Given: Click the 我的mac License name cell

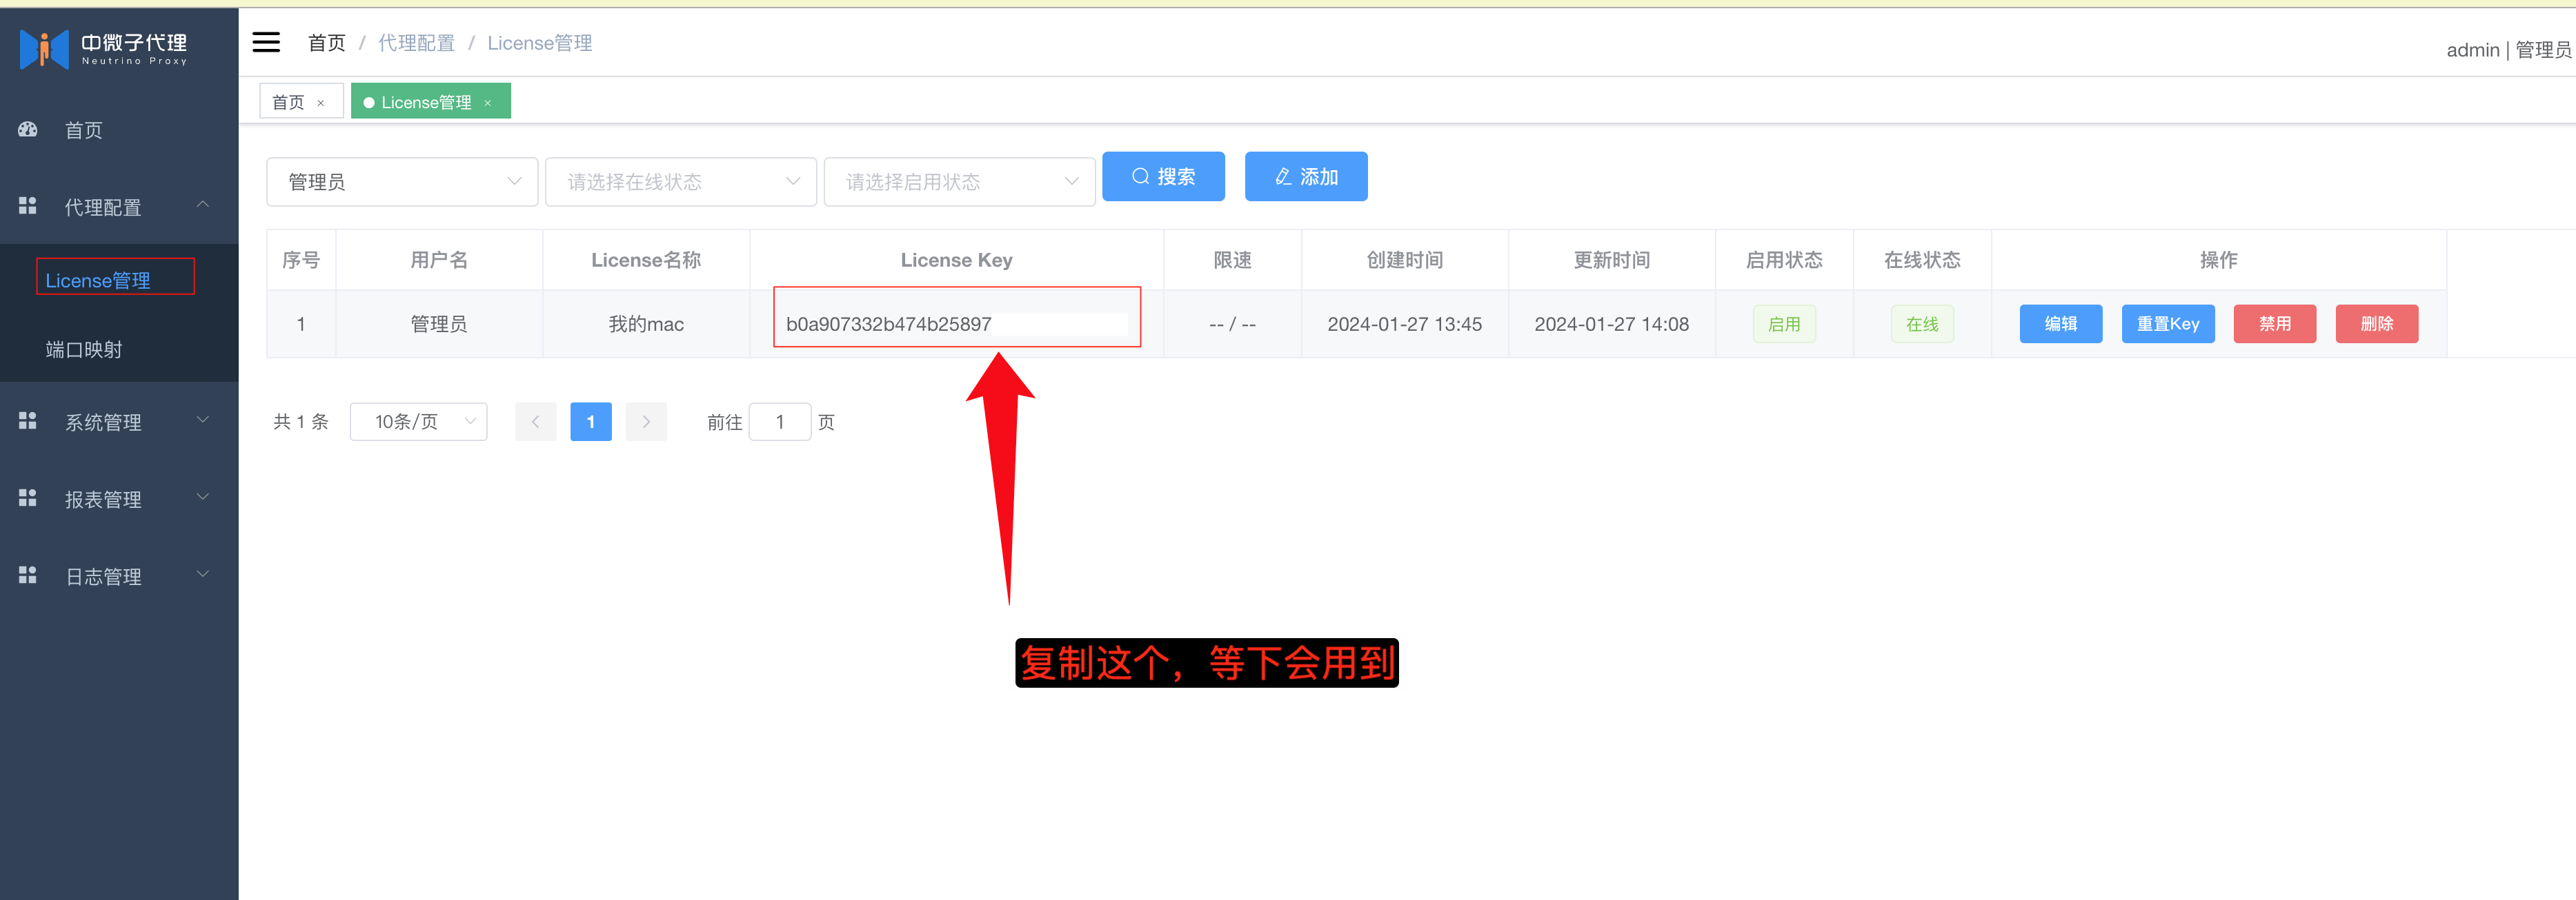Looking at the screenshot, I should [646, 324].
